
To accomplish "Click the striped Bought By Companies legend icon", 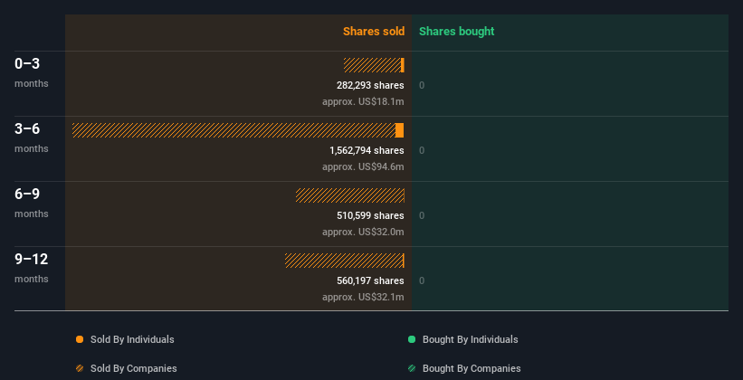I will point(412,368).
